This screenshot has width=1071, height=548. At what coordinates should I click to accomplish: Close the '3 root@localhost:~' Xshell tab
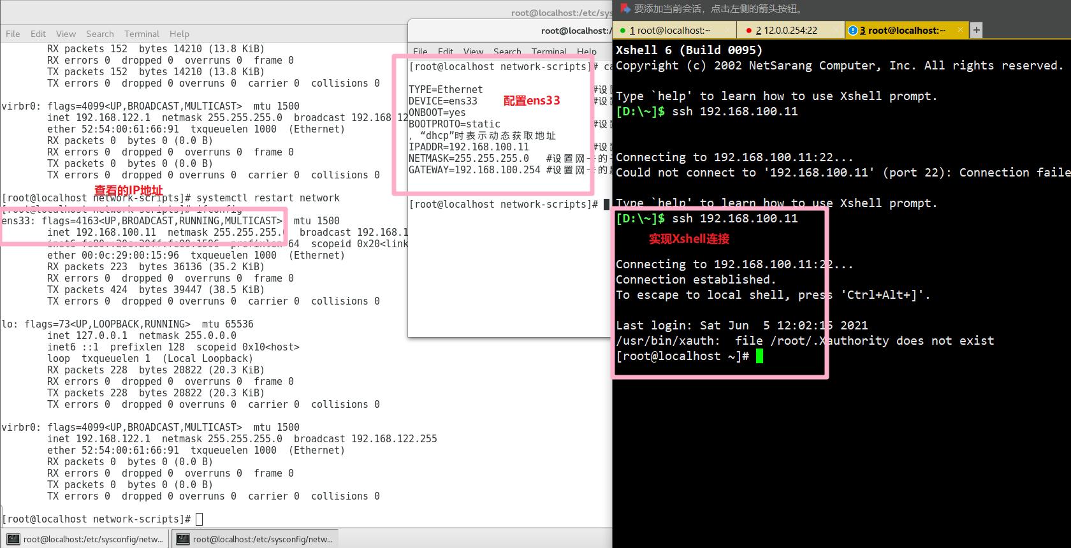point(961,30)
